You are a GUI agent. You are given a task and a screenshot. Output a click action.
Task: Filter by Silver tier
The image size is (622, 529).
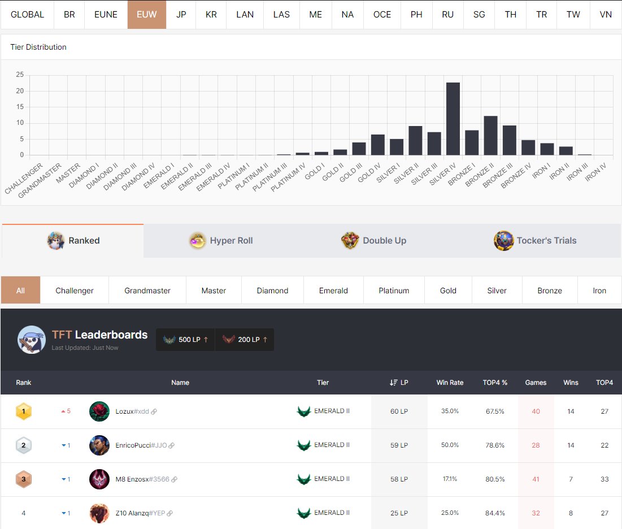click(497, 290)
